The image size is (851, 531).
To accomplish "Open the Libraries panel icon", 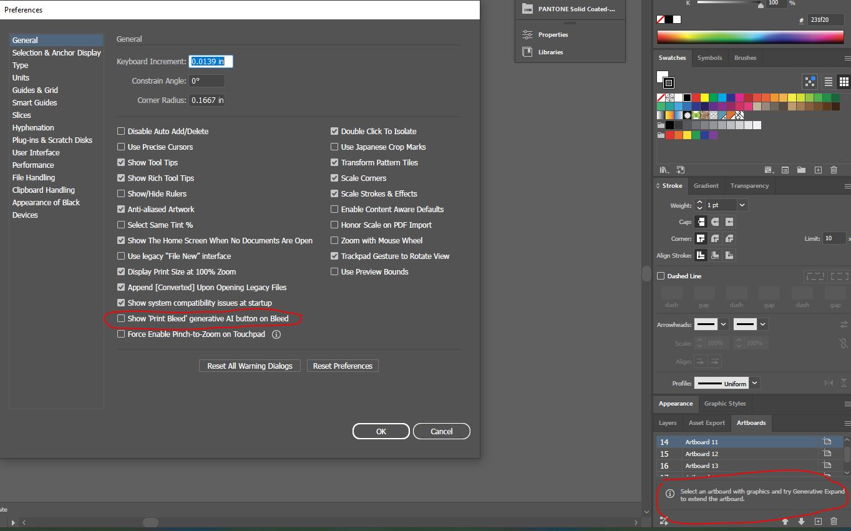I will coord(526,51).
